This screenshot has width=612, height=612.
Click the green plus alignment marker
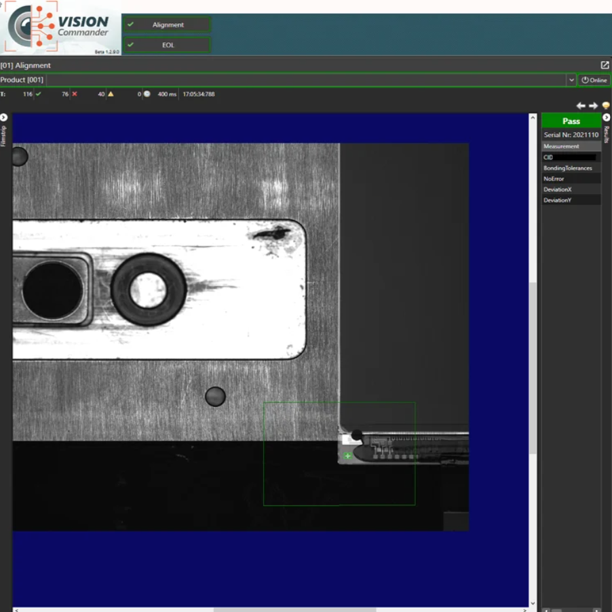[x=347, y=455]
